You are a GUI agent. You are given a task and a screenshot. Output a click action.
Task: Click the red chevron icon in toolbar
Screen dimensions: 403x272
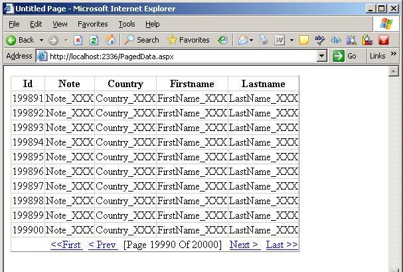384,40
